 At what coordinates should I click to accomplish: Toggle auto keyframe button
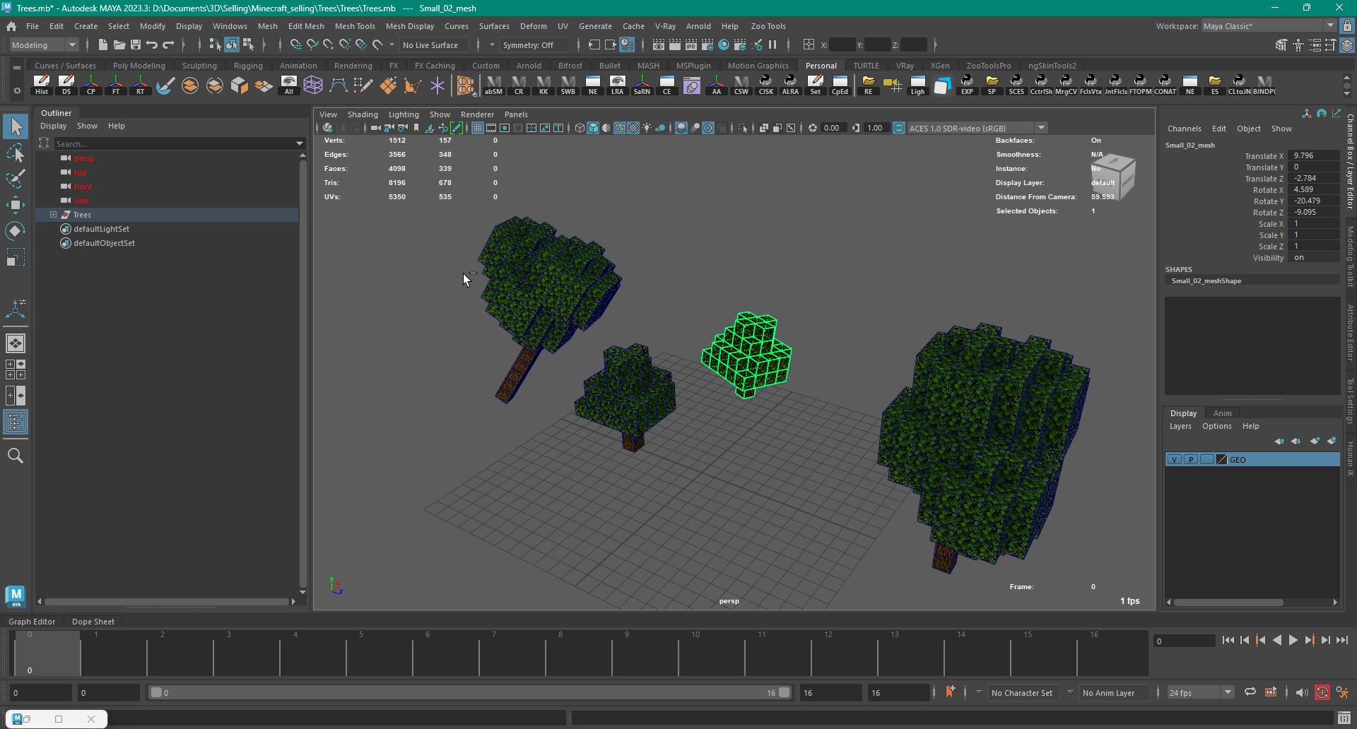tap(1322, 692)
